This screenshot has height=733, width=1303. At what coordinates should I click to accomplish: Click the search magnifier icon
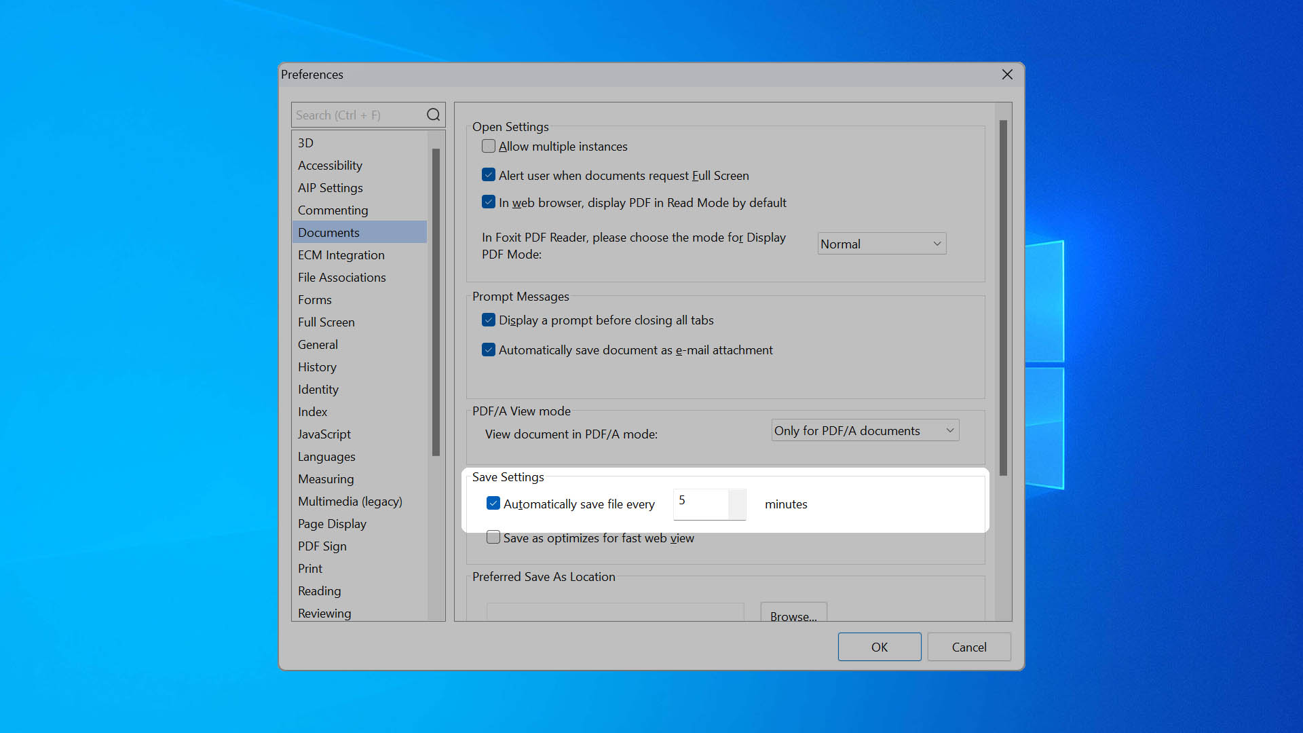pyautogui.click(x=433, y=115)
